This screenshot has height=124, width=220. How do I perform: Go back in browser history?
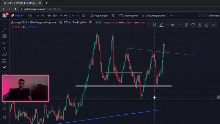coord(4,9)
